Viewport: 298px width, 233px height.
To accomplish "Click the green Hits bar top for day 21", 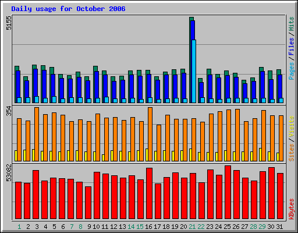I will pyautogui.click(x=191, y=19).
